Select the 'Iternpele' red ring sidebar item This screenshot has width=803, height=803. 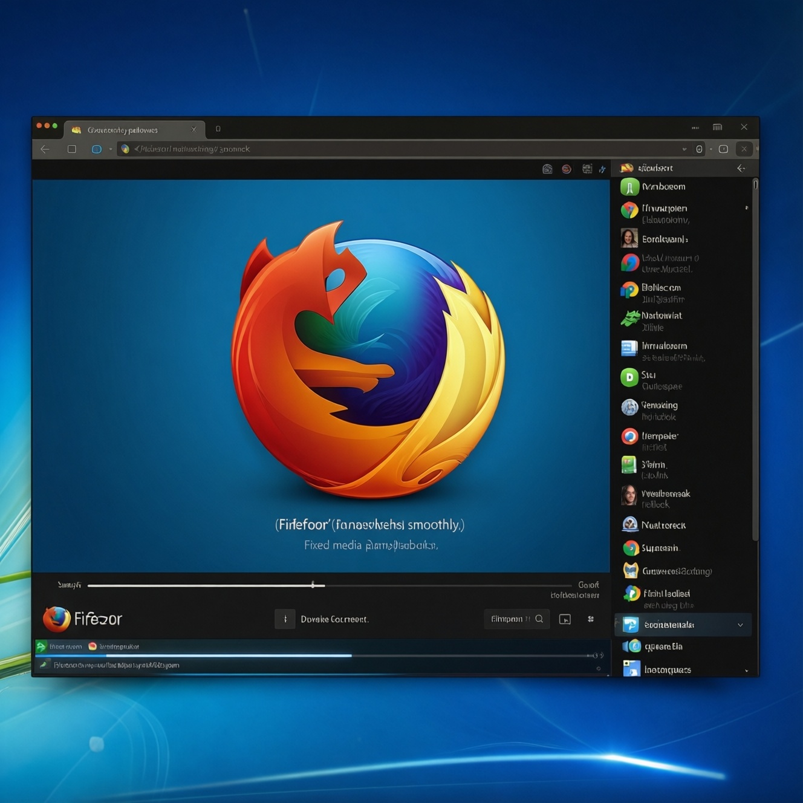(x=683, y=440)
